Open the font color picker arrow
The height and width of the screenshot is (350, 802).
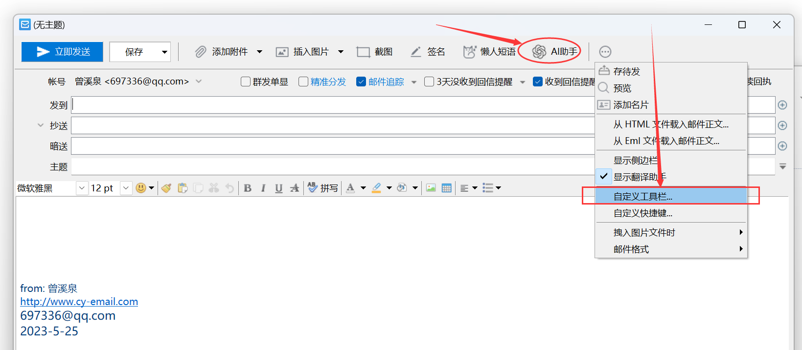point(363,188)
